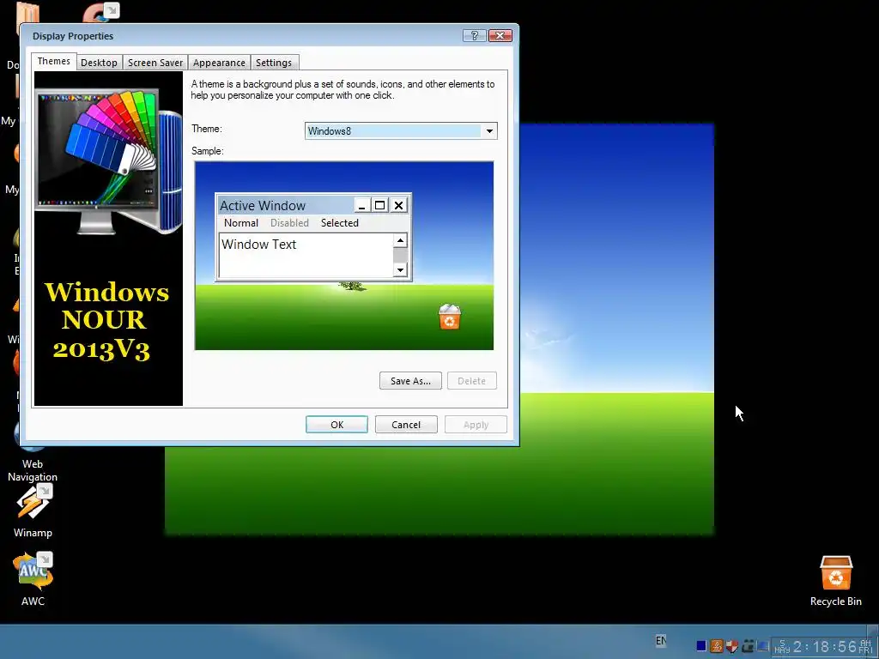Click the EN language indicator in taskbar
Image resolution: width=879 pixels, height=659 pixels.
click(661, 640)
